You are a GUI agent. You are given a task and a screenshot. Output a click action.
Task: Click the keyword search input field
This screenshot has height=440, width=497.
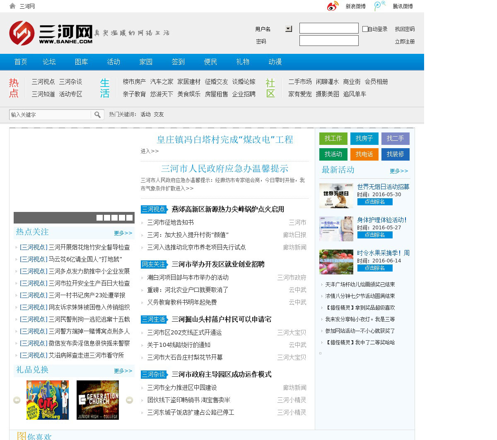click(50, 115)
